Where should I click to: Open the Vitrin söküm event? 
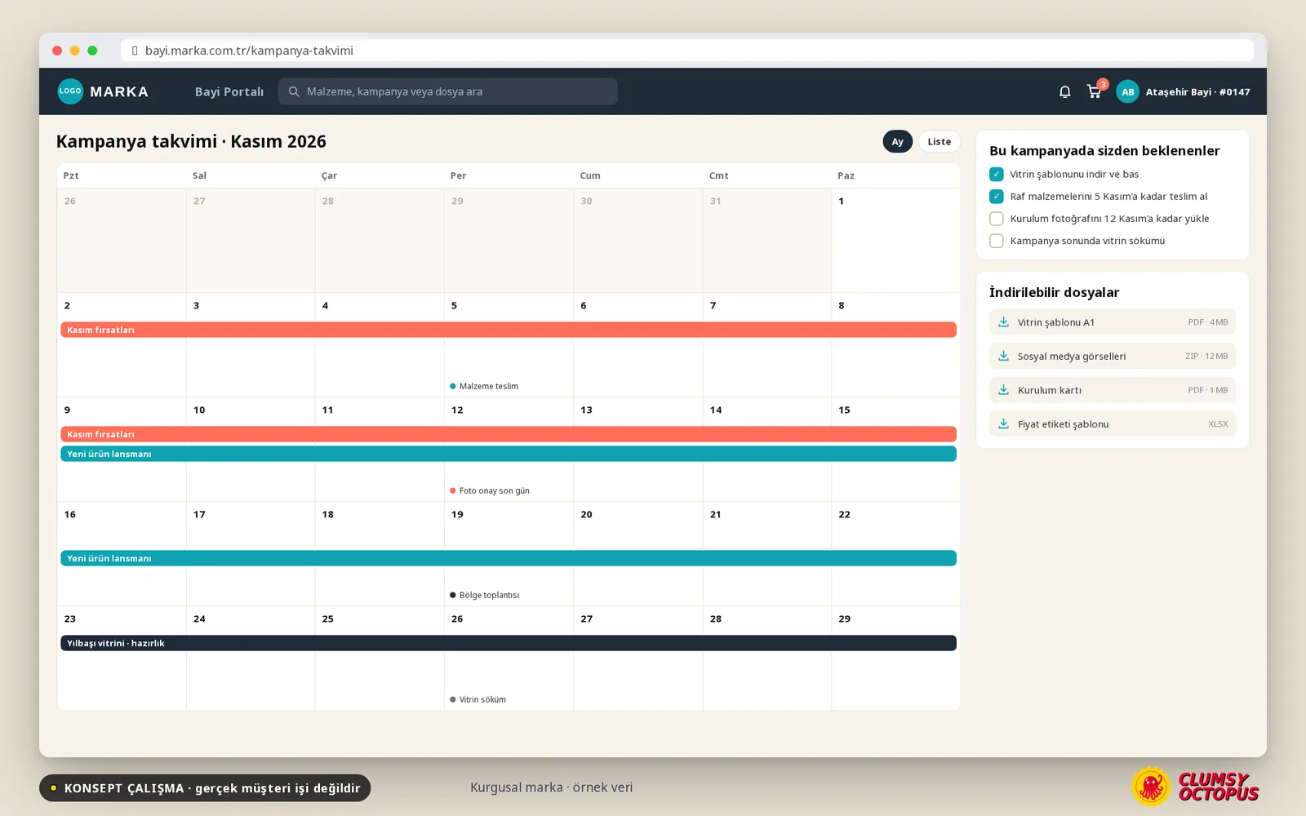point(478,699)
